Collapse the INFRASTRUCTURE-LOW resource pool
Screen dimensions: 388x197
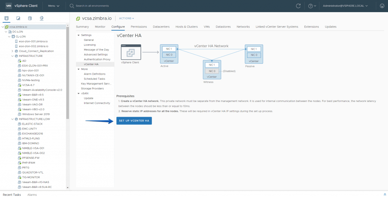click(13, 119)
